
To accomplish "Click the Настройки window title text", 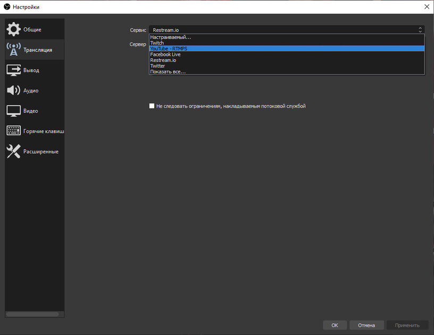I will pos(26,7).
